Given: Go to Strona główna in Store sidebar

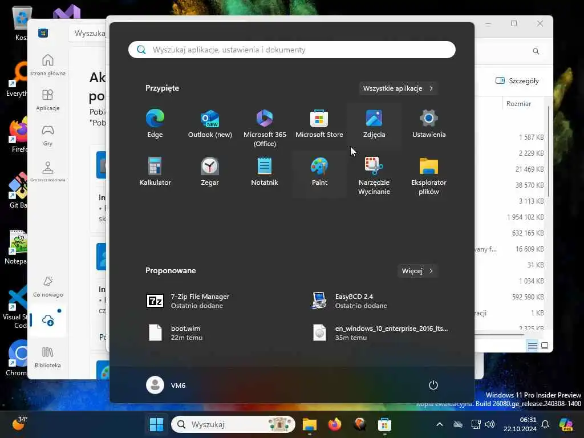Looking at the screenshot, I should [x=48, y=65].
